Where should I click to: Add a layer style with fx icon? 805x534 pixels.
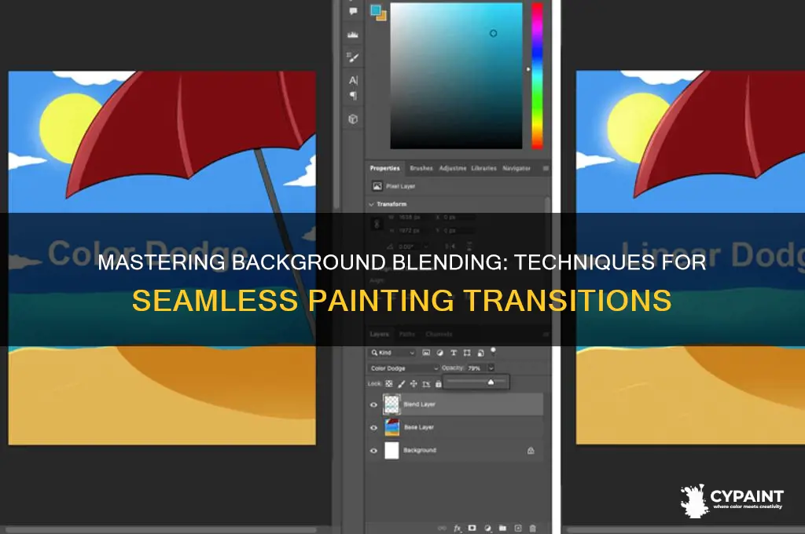[457, 528]
